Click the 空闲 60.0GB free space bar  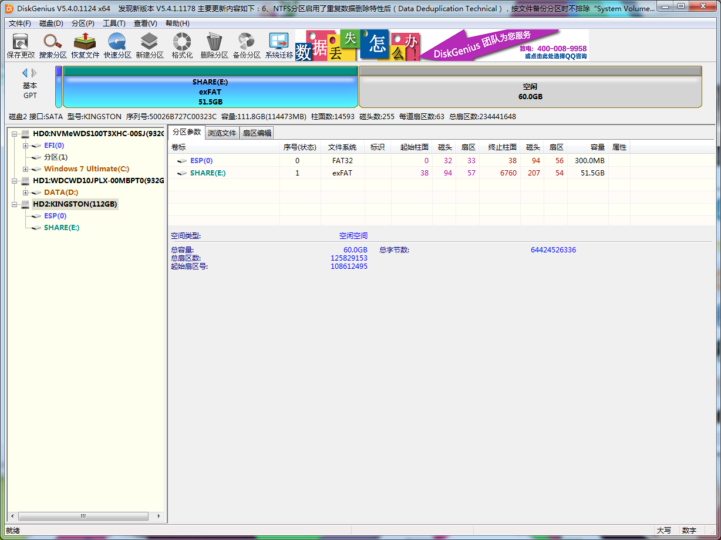tap(530, 87)
